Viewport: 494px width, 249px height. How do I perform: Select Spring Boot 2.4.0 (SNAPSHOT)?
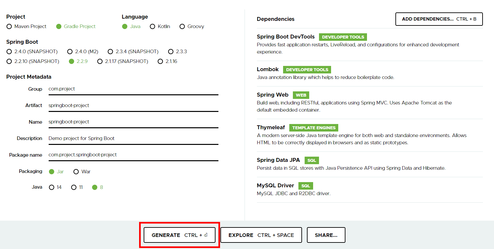pos(9,52)
